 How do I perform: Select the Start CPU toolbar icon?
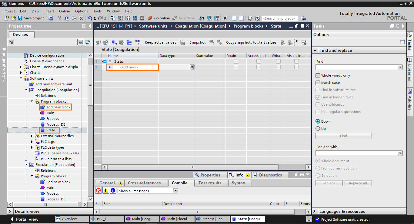[x=209, y=18]
